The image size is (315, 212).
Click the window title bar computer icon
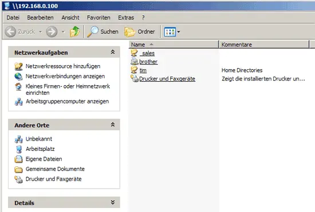click(x=7, y=6)
